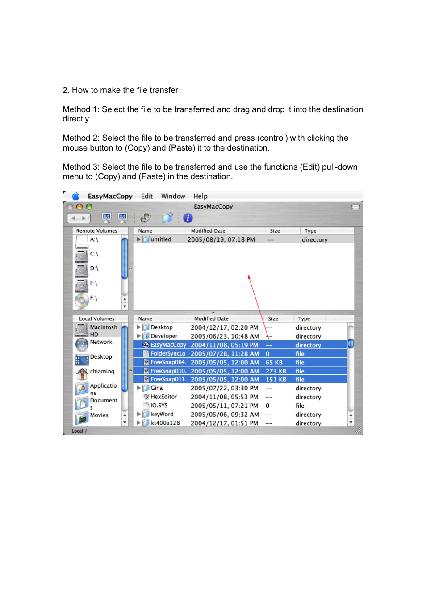Sort remote list by Modified Date header
The height and width of the screenshot is (603, 426).
point(226,231)
